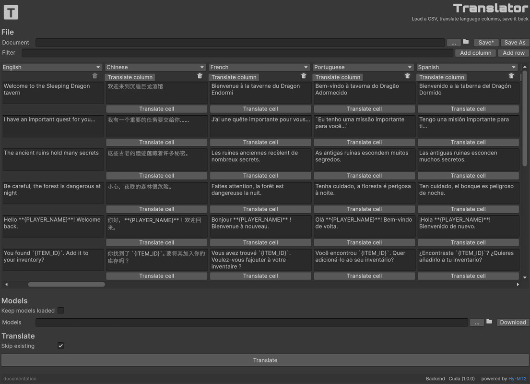The width and height of the screenshot is (530, 384).
Task: Edit 'Bonjour **{PLAYER_NAME}**' French cell
Action: [x=260, y=227]
